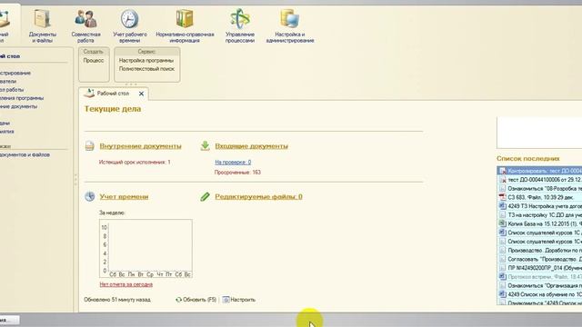Click На проверке: 0 link
The height and width of the screenshot is (327, 582).
pos(233,163)
